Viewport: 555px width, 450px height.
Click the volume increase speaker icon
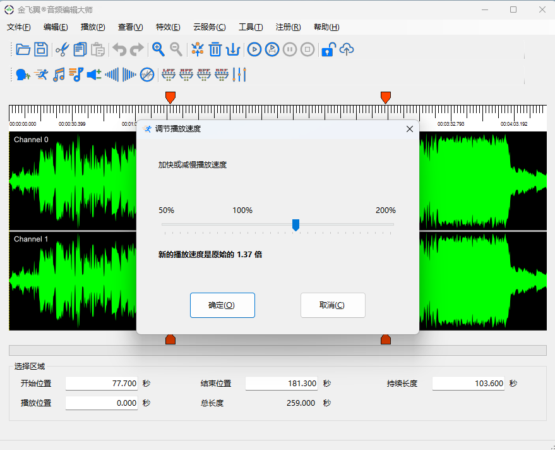(94, 75)
